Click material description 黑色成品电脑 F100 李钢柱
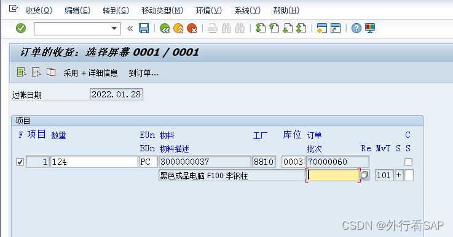This screenshot has width=453, height=237. click(232, 175)
